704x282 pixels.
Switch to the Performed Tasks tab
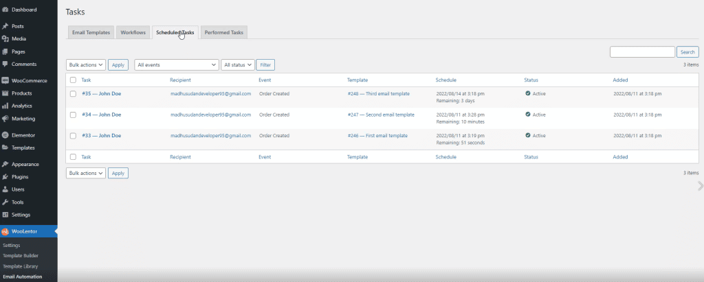224,32
